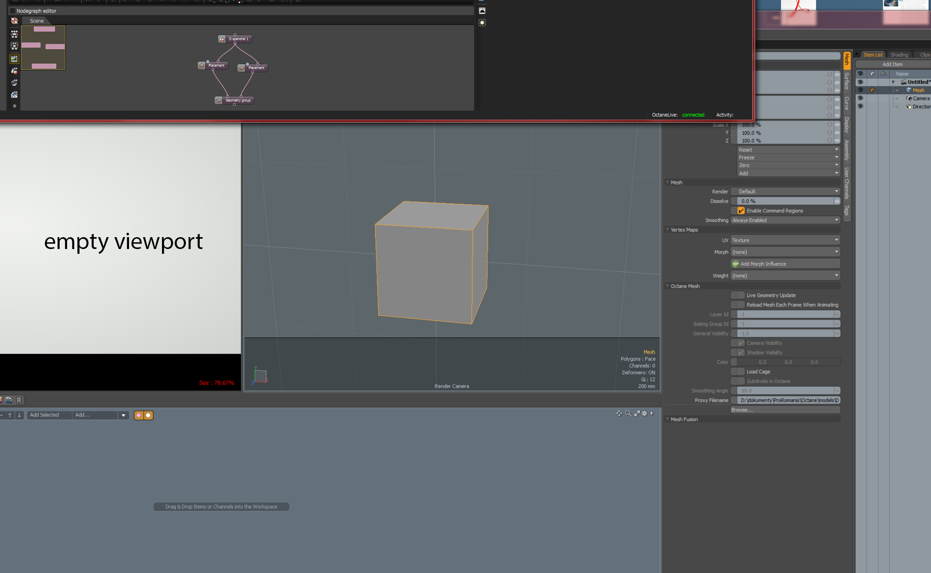Viewport: 931px width, 573px height.
Task: Click the film reel icon below render view
Action: click(x=8, y=401)
